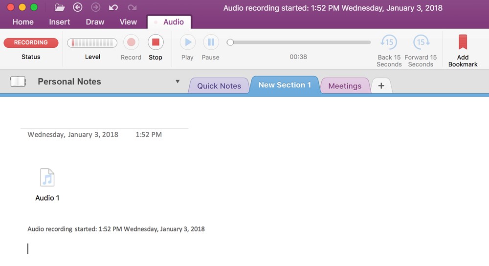Go to the Quick Notes section
The width and height of the screenshot is (489, 266).
pos(219,86)
